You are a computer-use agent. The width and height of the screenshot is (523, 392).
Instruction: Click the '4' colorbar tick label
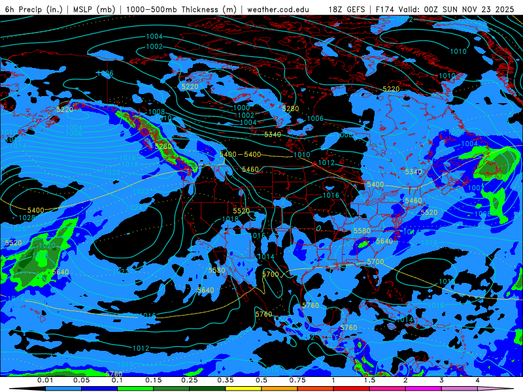point(478,380)
